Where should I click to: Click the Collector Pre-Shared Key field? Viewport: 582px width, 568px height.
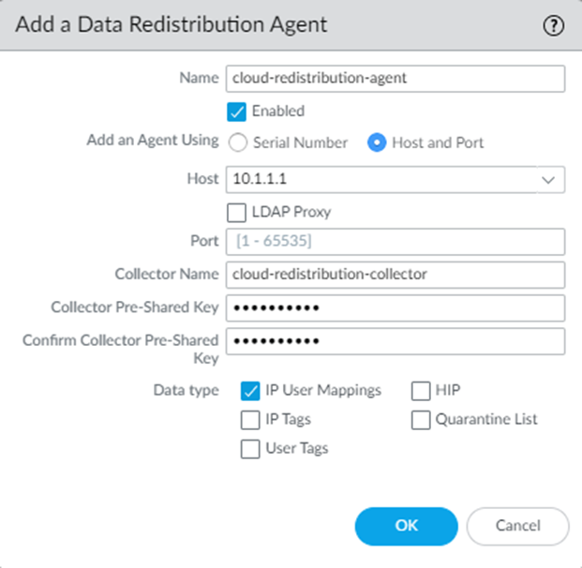click(394, 307)
